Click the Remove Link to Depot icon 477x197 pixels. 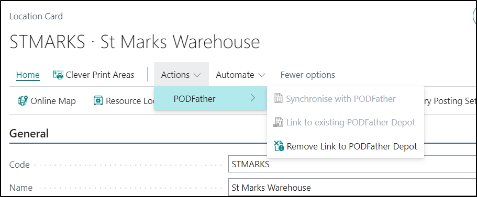(279, 146)
